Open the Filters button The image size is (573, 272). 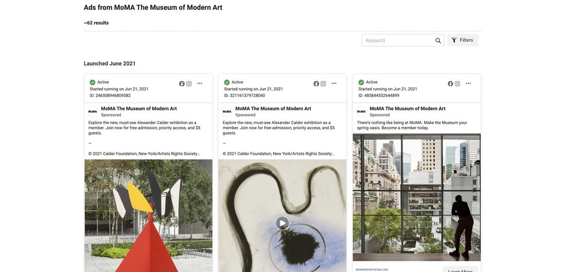click(462, 40)
